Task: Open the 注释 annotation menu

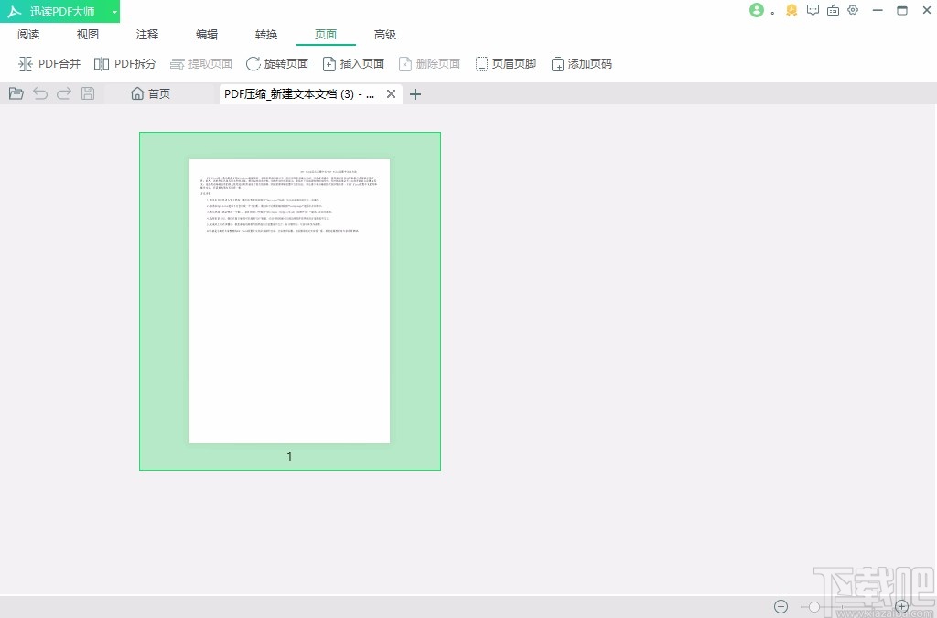Action: coord(146,34)
